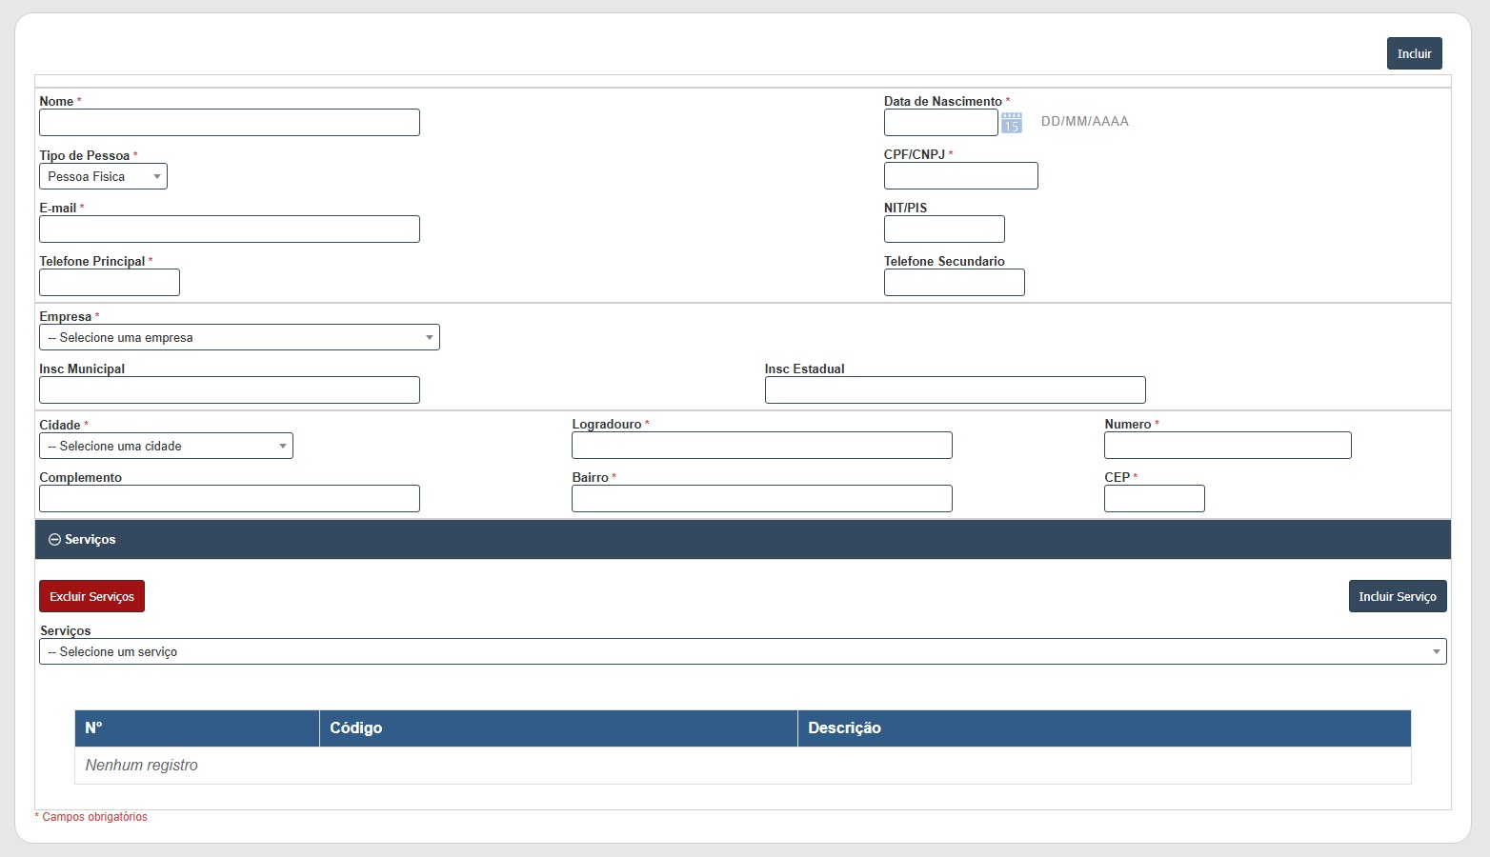
Task: Click the Descrição column header
Action: (1104, 728)
